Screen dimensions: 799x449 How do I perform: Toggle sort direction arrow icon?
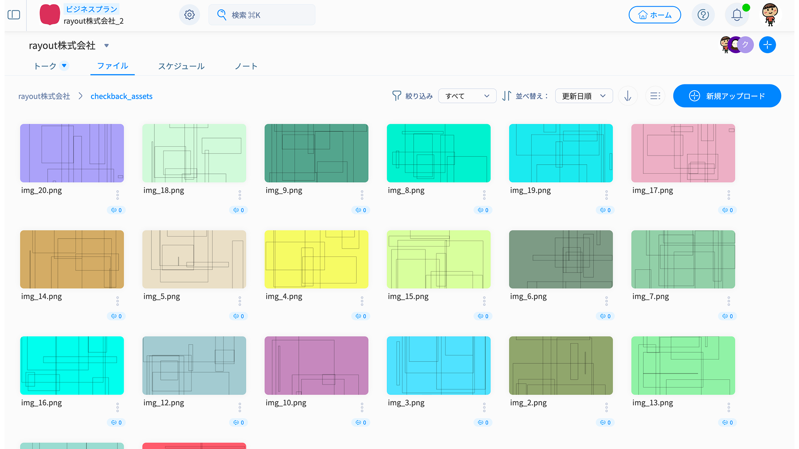(628, 96)
